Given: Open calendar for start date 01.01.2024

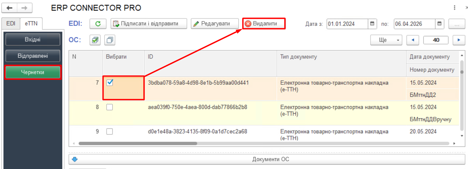Looking at the screenshot, I should click(x=372, y=24).
